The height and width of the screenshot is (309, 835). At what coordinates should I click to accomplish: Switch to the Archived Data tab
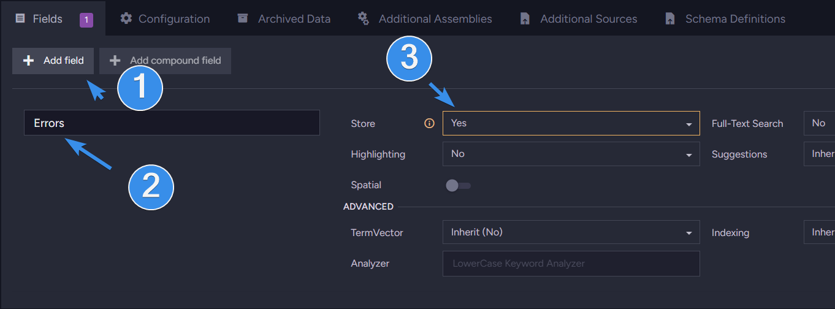[294, 19]
